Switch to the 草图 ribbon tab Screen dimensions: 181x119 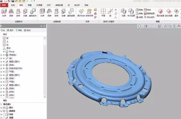30,5
